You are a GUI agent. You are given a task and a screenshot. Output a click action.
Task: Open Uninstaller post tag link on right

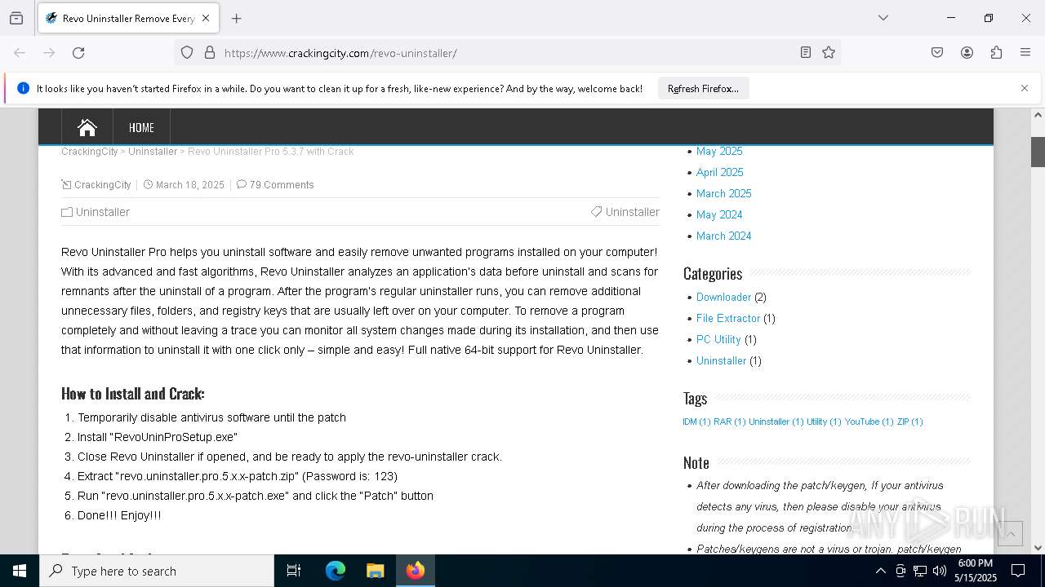pos(633,212)
